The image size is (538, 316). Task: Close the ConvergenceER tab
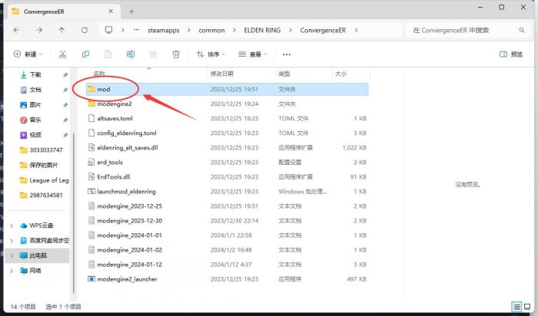pos(111,12)
